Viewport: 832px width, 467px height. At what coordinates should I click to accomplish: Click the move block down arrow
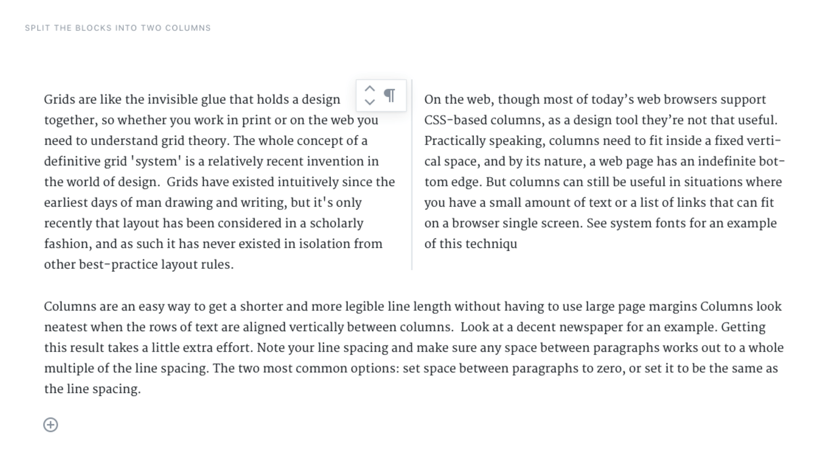pos(369,102)
